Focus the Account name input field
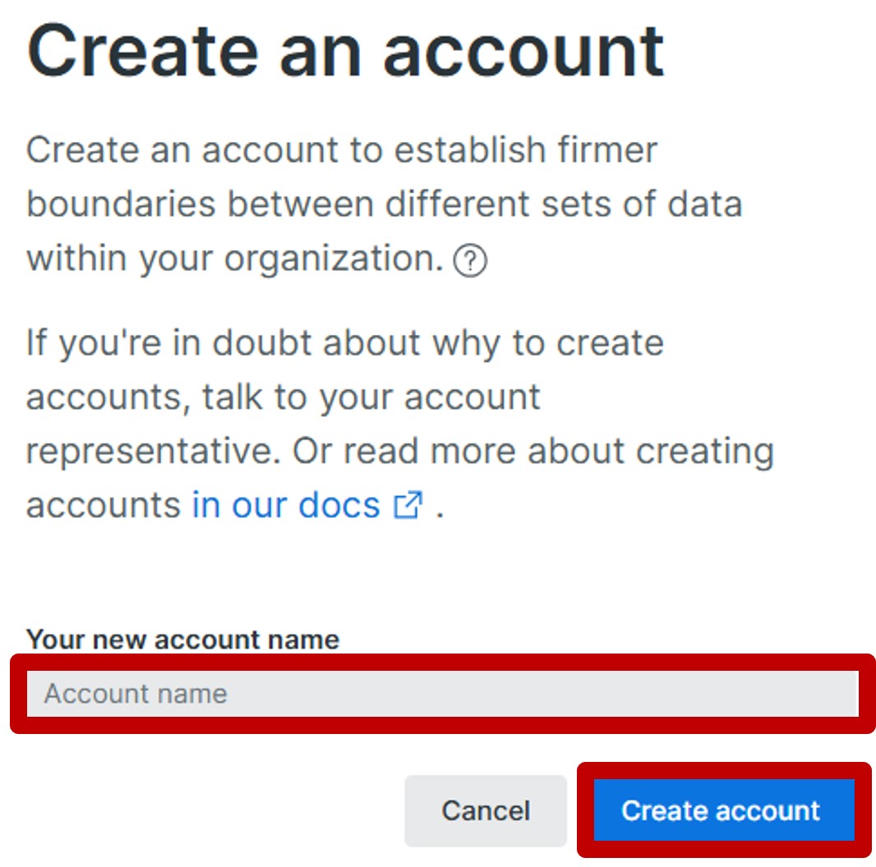Screen dimensions: 876x867 coord(442,694)
